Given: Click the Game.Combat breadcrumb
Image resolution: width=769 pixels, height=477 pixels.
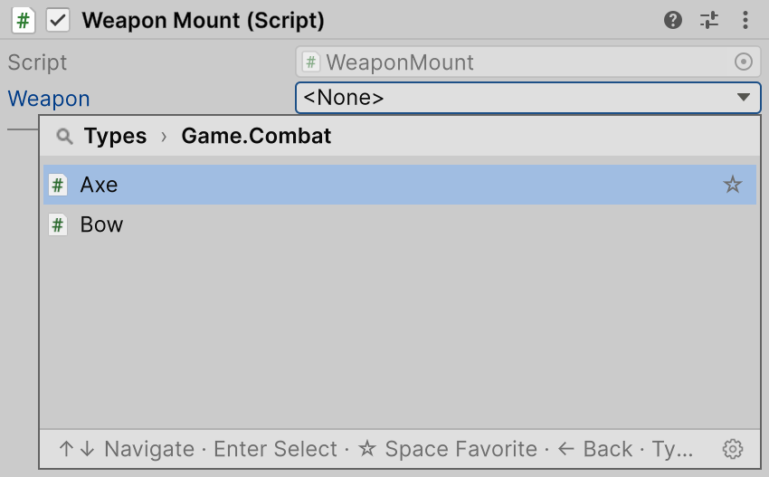Looking at the screenshot, I should [x=256, y=136].
